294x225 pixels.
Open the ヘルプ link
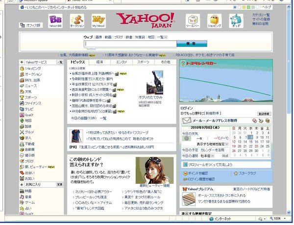(266, 7)
